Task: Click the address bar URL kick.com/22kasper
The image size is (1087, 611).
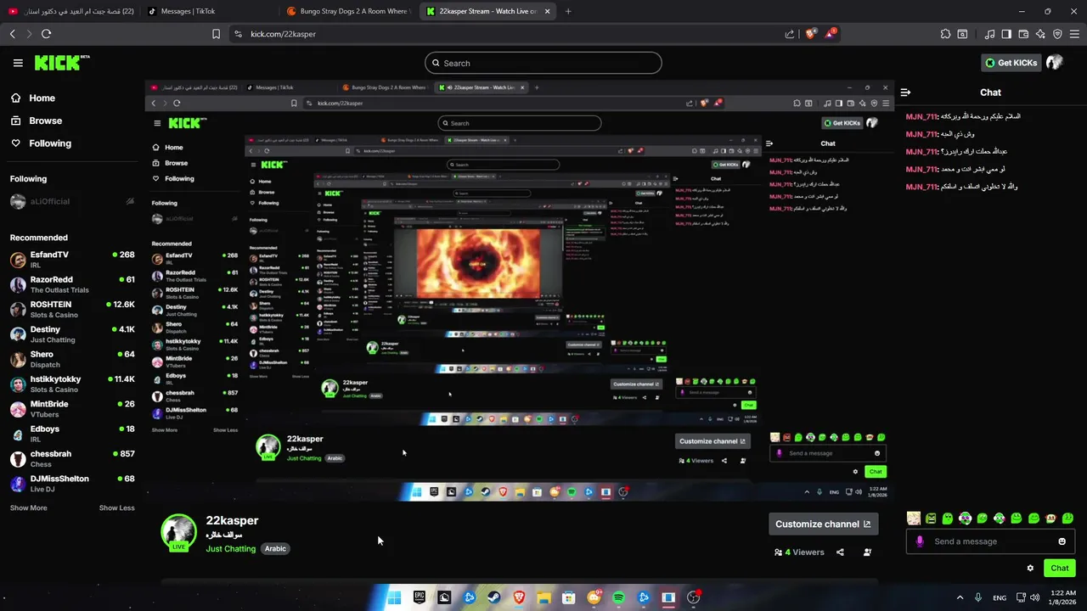Action: point(283,34)
